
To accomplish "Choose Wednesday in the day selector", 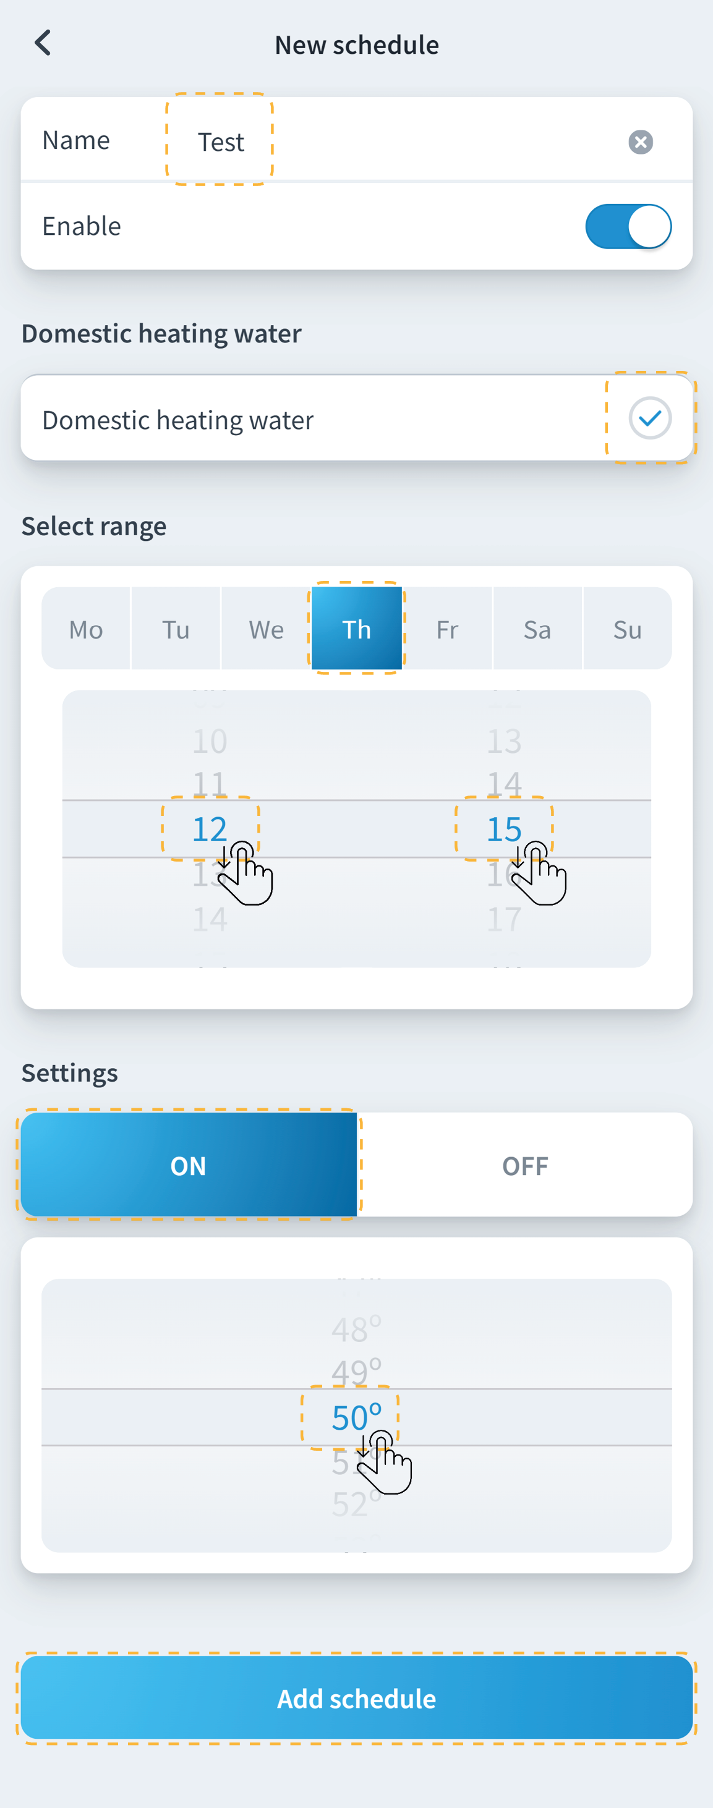I will point(267,629).
